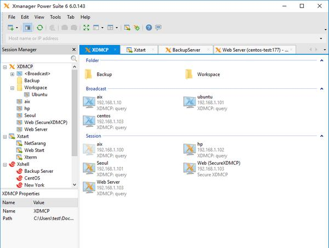This screenshot has width=329, height=248.
Task: Click the Path property value C:\Users\test\Doc...
Action: [54, 218]
